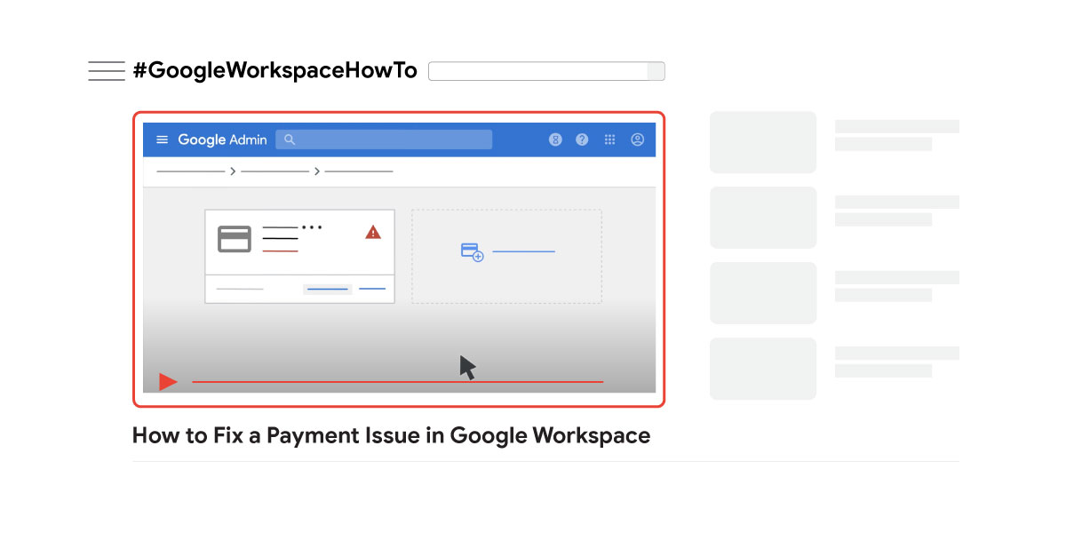Viewport: 1066px width, 533px height.
Task: Click the red video progress bar
Action: [398, 382]
